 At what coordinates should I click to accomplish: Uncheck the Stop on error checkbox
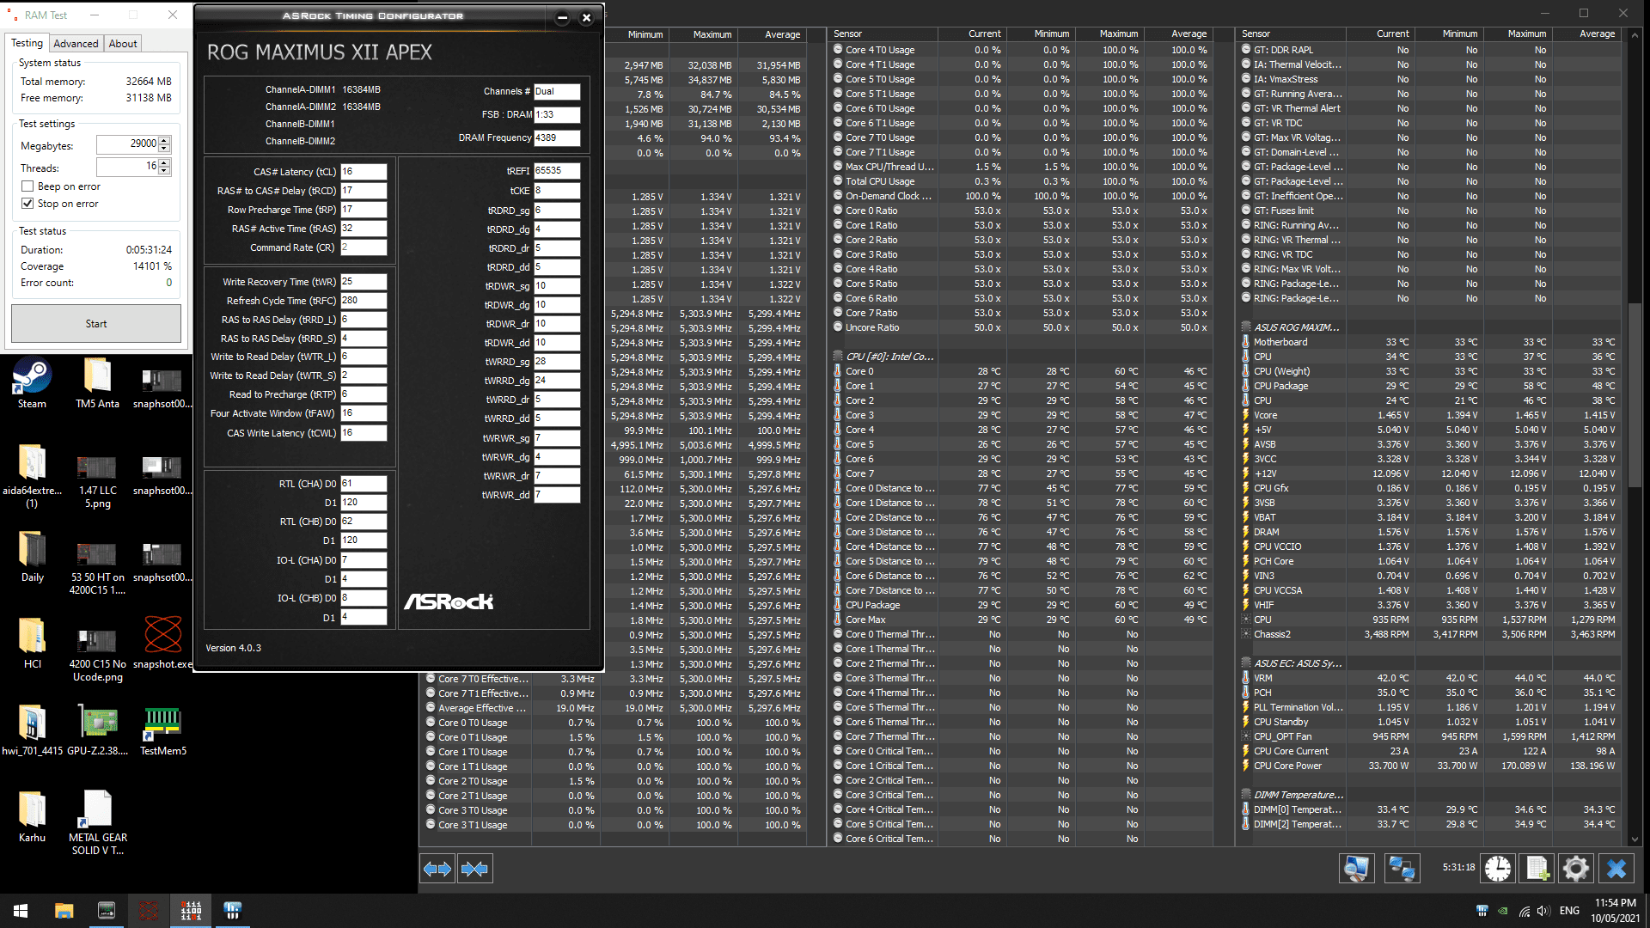pyautogui.click(x=27, y=204)
